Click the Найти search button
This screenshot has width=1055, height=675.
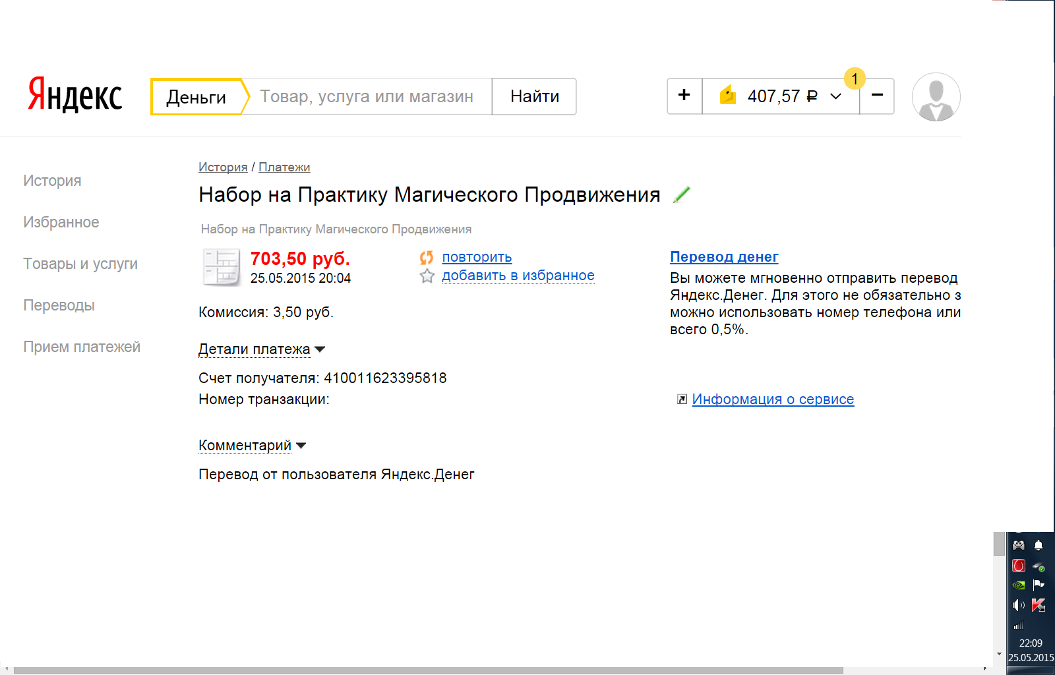(534, 96)
